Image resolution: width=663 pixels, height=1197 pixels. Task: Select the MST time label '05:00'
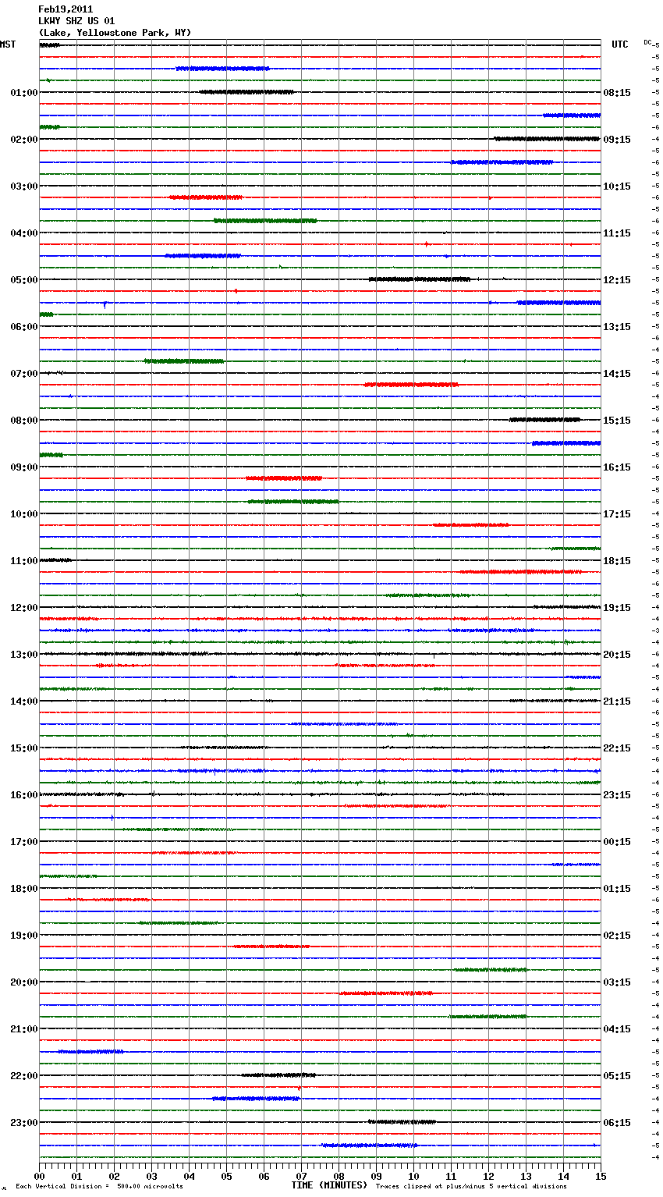tap(24, 280)
